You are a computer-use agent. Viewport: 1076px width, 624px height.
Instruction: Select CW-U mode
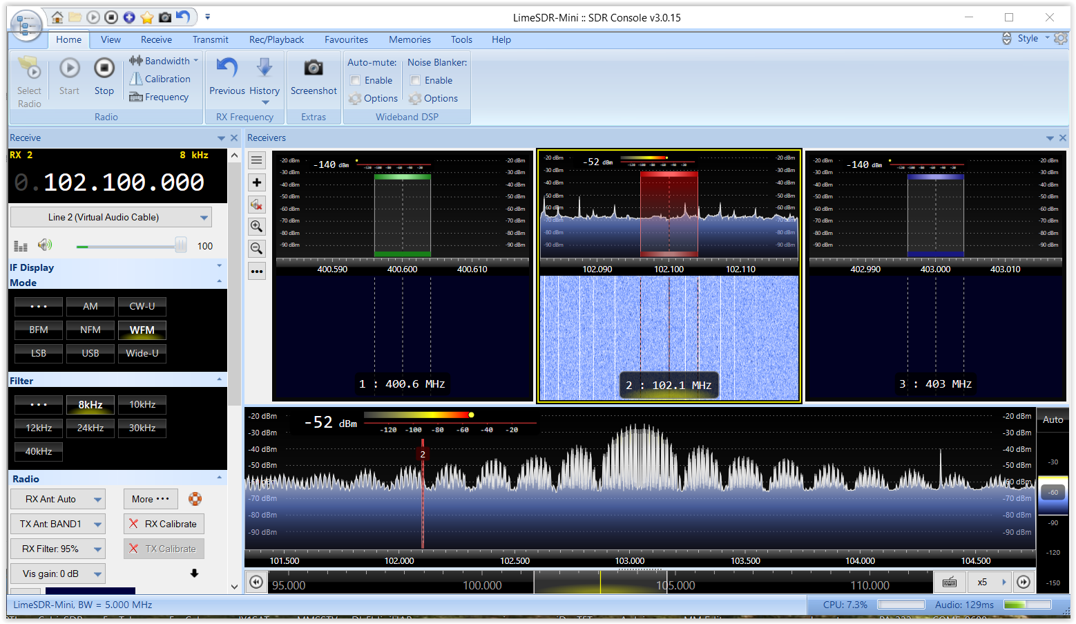click(142, 306)
